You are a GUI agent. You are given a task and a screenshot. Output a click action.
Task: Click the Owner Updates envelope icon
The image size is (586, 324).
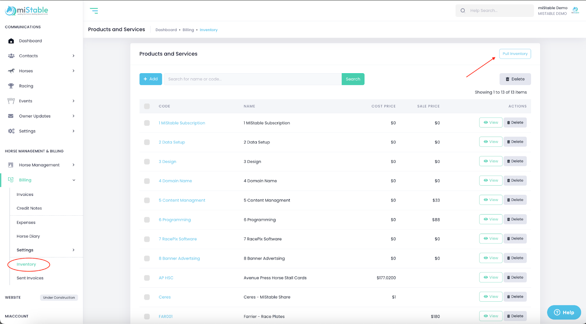(11, 116)
